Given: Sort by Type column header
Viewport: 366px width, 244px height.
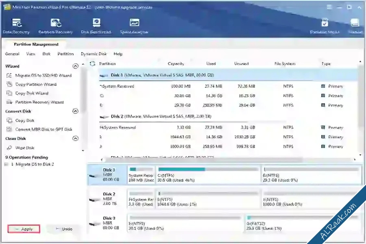Looking at the screenshot, I should [x=326, y=63].
